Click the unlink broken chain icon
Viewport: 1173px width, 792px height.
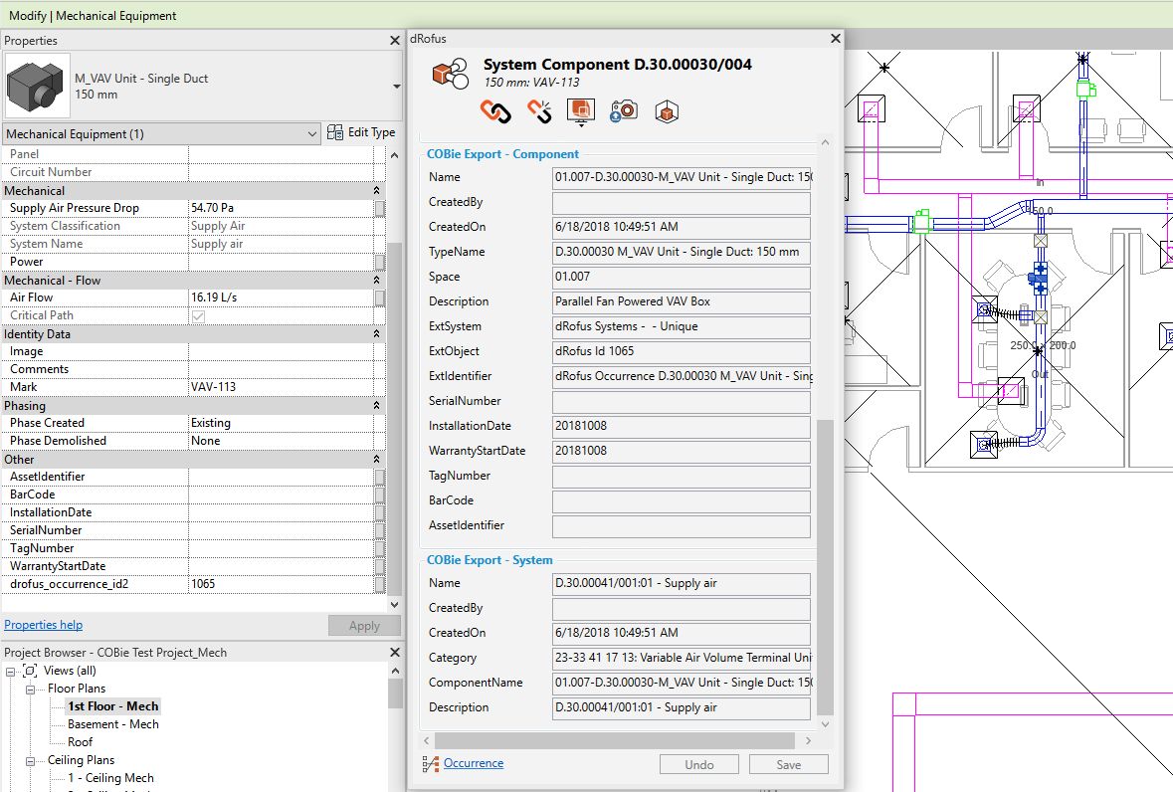click(x=539, y=111)
